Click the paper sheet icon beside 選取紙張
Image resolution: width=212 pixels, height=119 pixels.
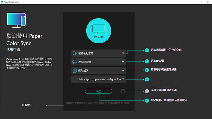coord(75,70)
